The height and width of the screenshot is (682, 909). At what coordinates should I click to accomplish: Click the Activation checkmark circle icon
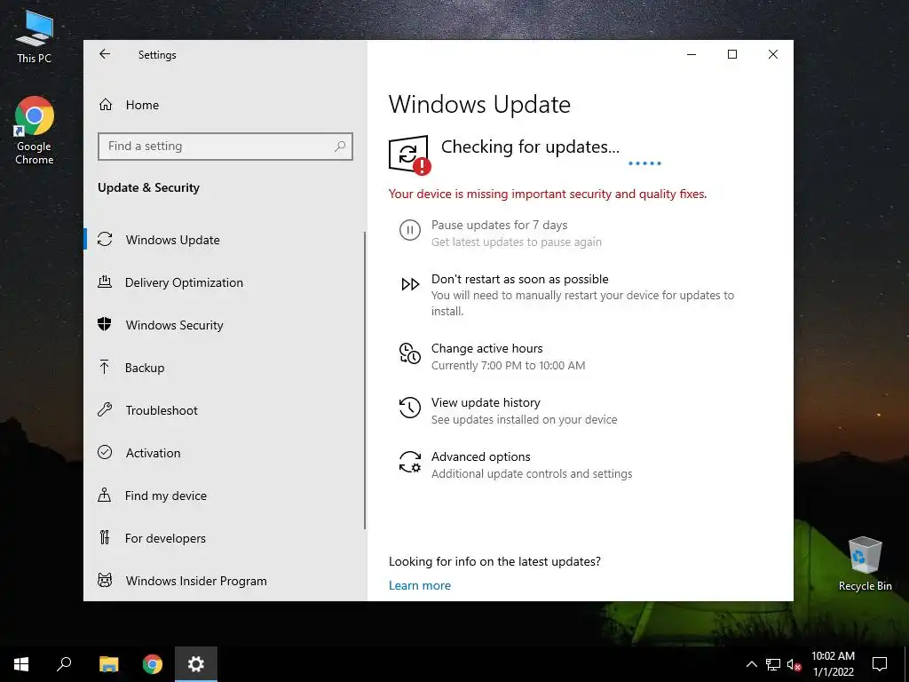point(105,452)
